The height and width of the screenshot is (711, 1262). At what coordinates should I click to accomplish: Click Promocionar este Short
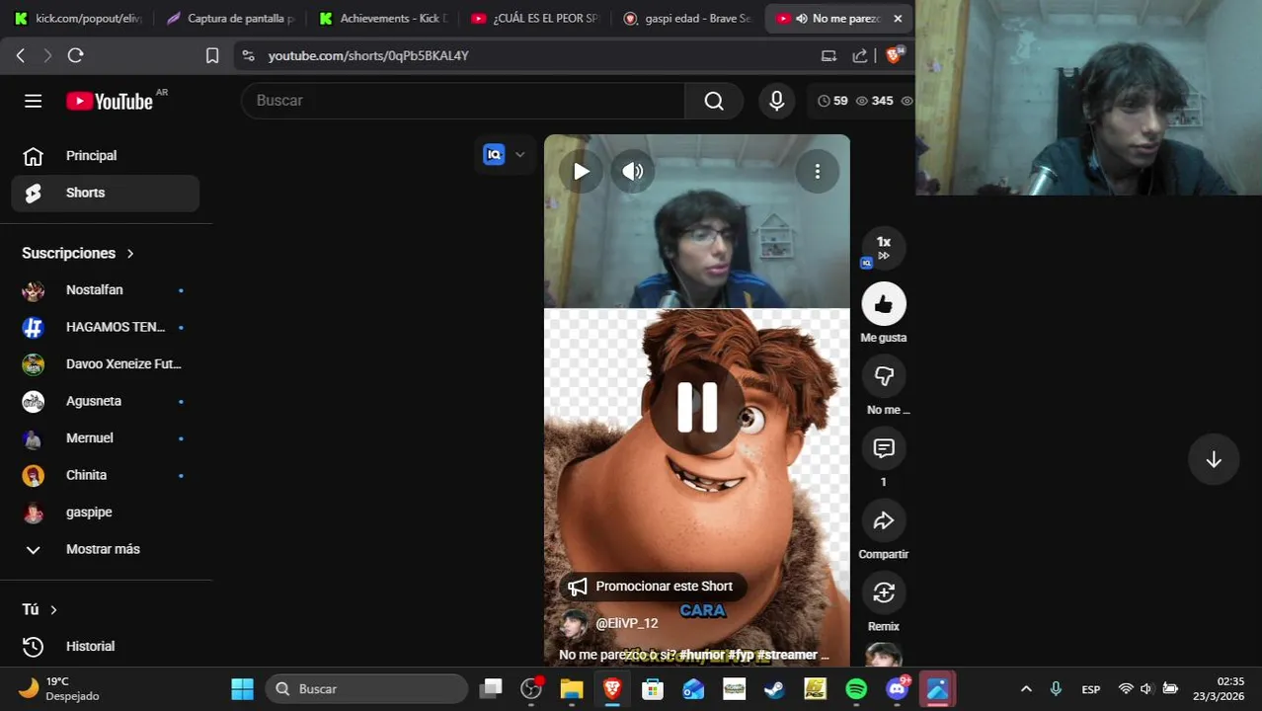[653, 586]
